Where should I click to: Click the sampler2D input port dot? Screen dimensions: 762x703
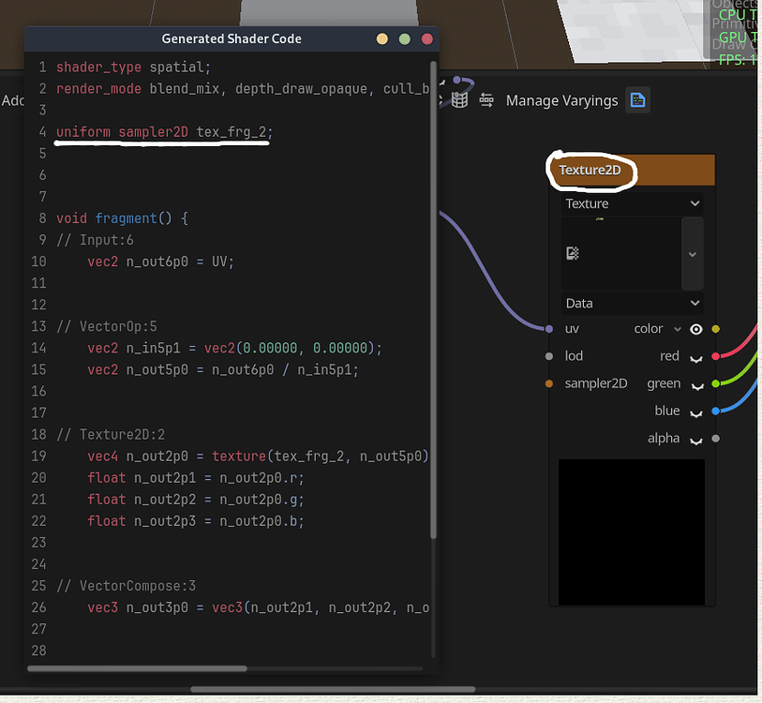pyautogui.click(x=548, y=382)
